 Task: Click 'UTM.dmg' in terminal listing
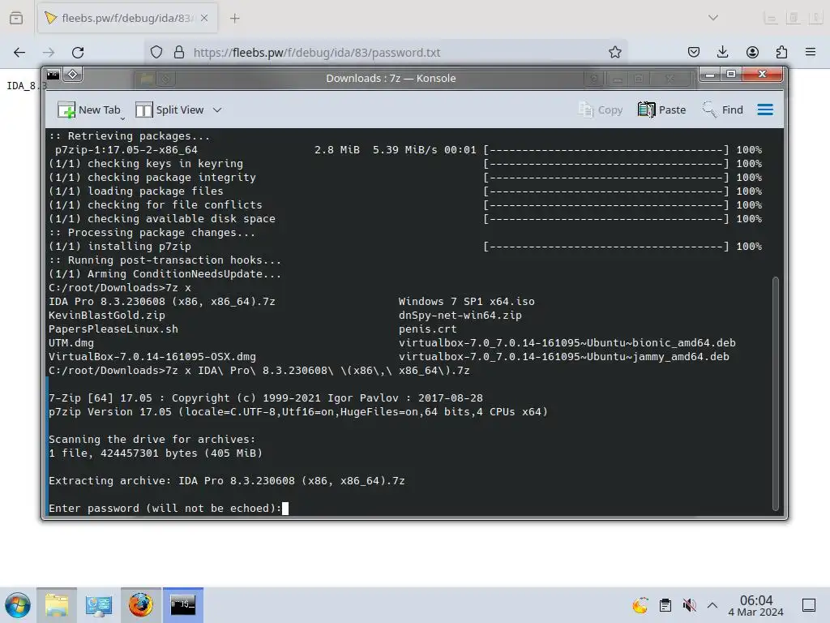[x=71, y=343]
